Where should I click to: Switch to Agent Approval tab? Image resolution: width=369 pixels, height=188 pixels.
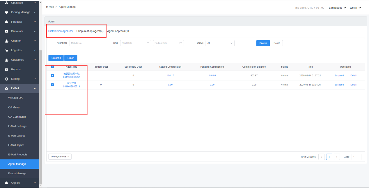[118, 31]
